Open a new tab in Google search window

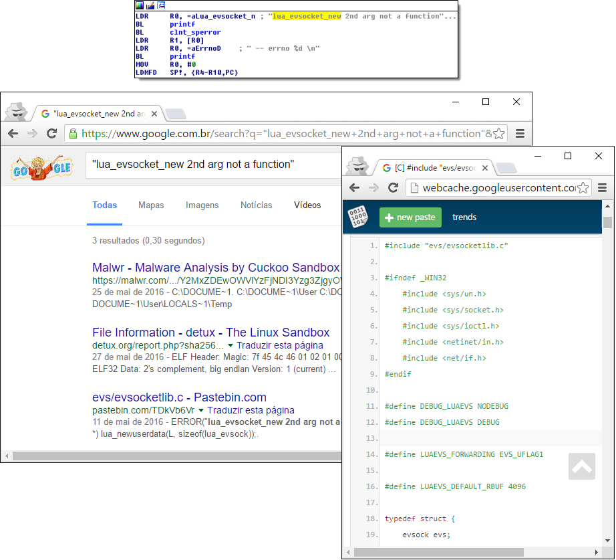pyautogui.click(x=175, y=114)
